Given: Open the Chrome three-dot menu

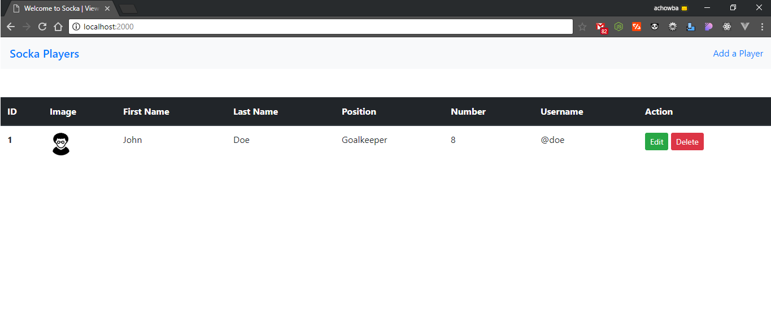Looking at the screenshot, I should pyautogui.click(x=762, y=27).
